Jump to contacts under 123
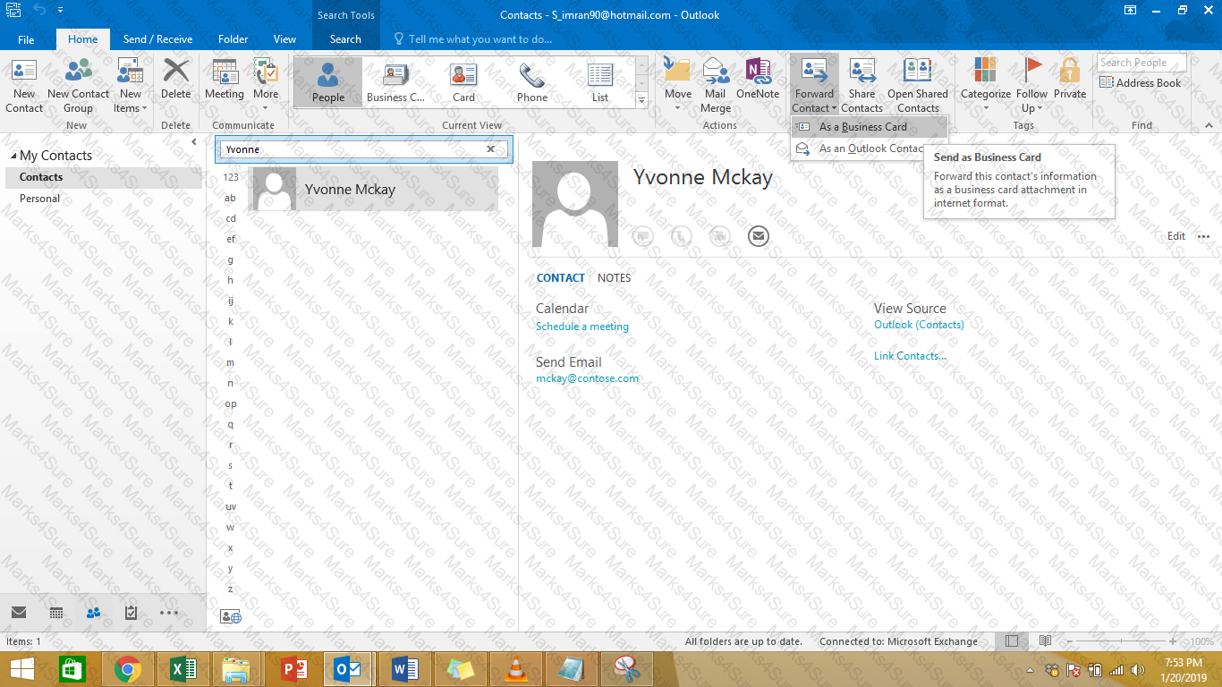The image size is (1222, 687). pos(230,177)
